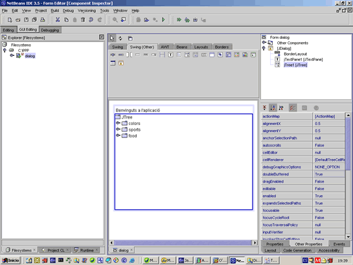This screenshot has width=353, height=265.
Task: Pick the JSlider component in palette
Action: 113,54
